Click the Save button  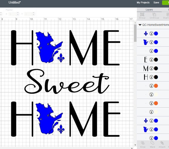click(156, 2)
